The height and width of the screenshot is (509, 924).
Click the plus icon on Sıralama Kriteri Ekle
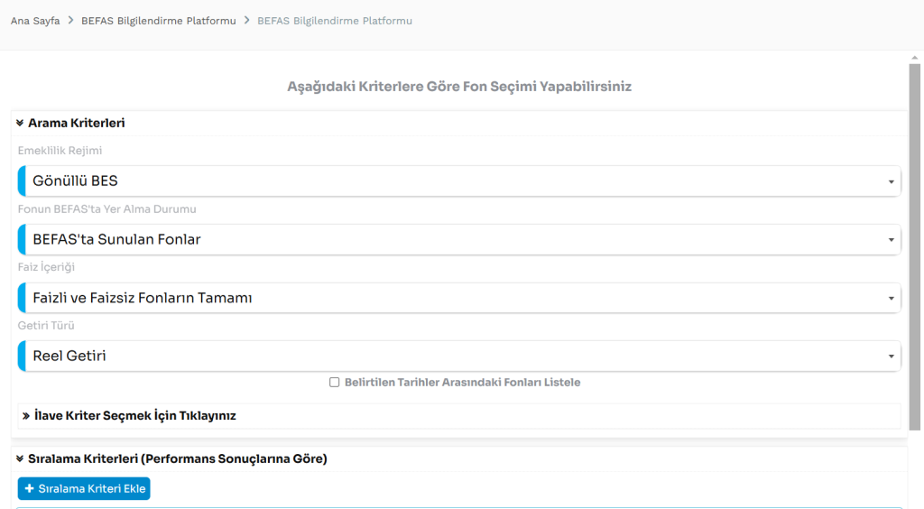pyautogui.click(x=29, y=488)
